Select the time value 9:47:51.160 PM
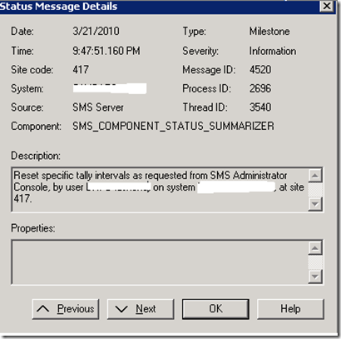Viewport: 341px width, 339px height. point(106,51)
